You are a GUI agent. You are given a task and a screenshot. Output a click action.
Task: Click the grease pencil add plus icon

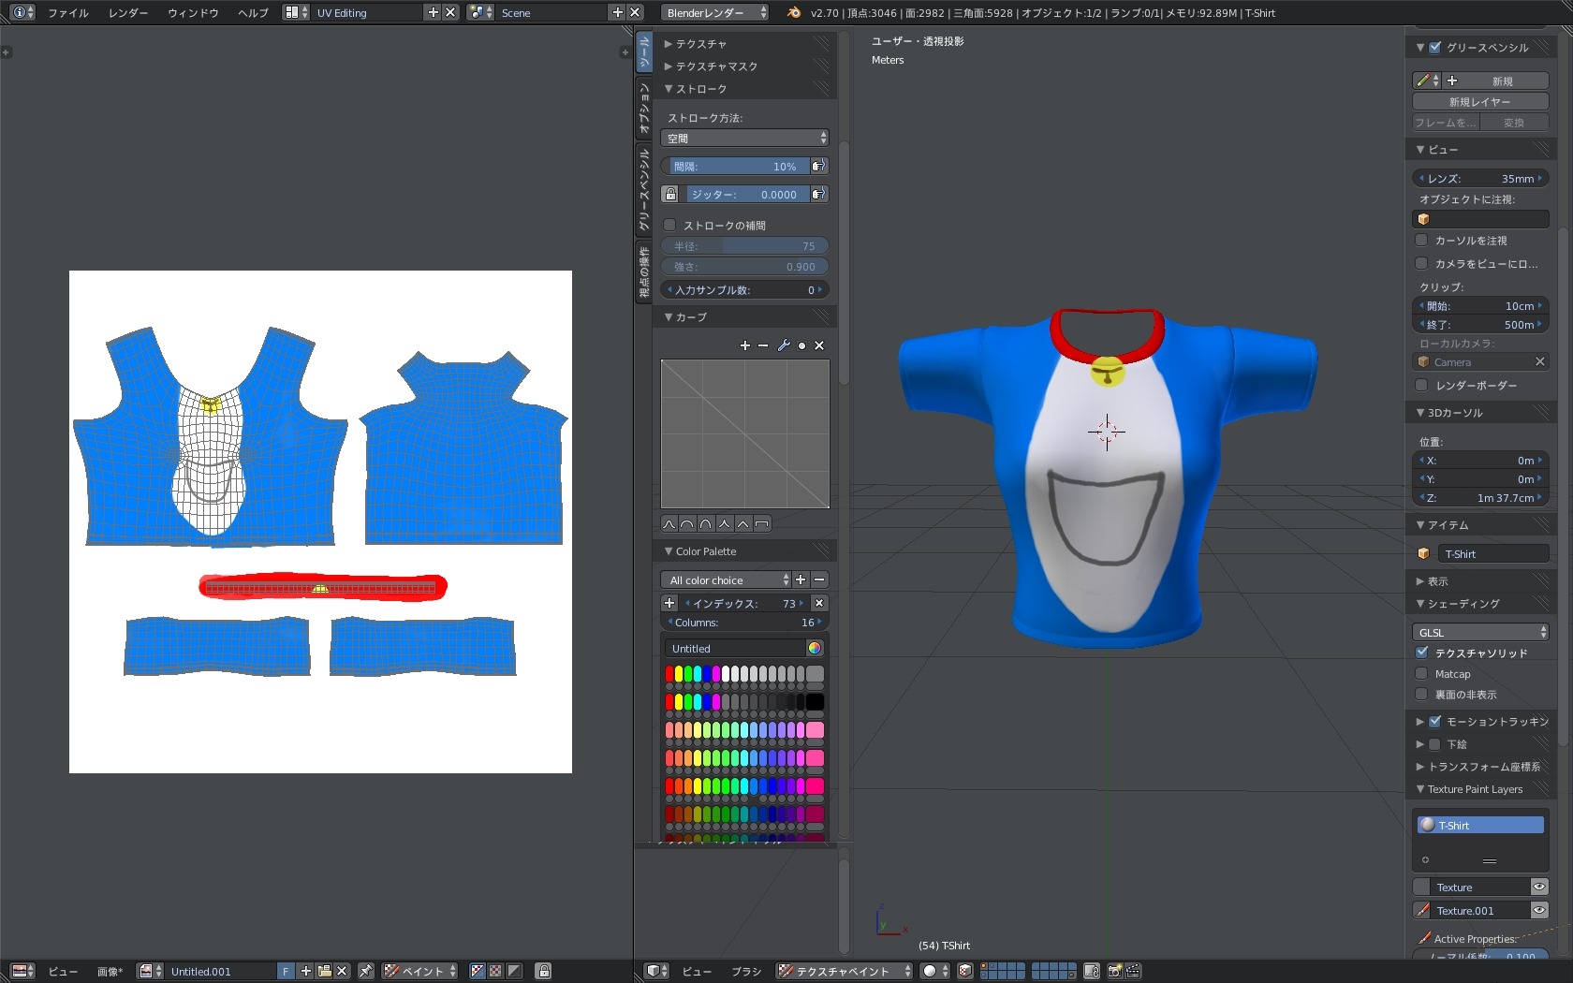1452,81
